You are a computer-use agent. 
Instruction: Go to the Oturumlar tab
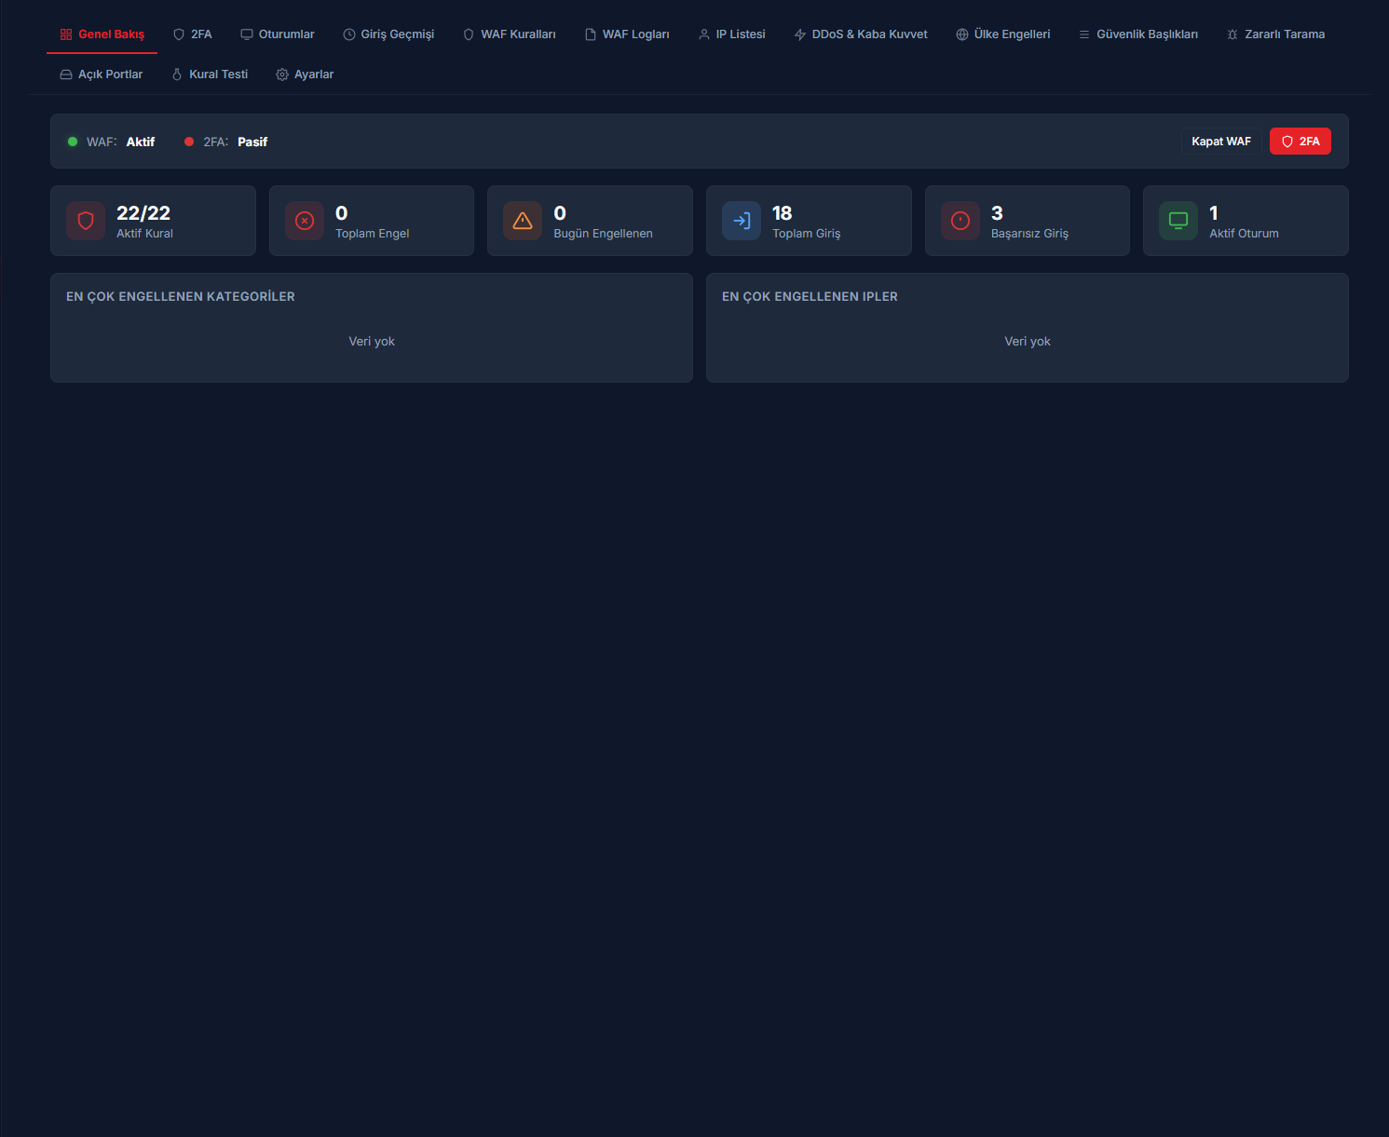[278, 34]
